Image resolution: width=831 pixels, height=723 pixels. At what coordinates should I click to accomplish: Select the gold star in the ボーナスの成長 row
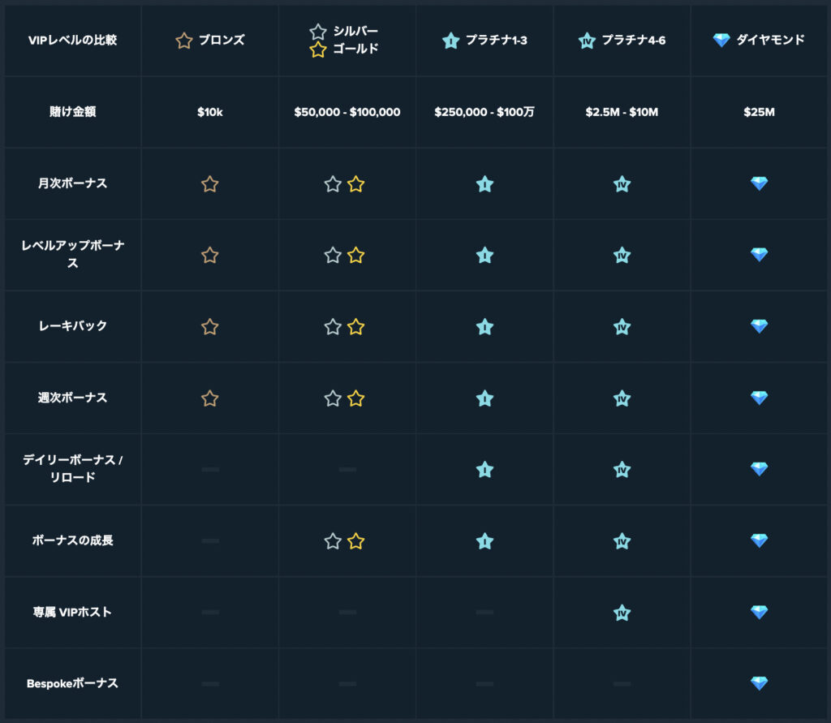pyautogui.click(x=355, y=540)
